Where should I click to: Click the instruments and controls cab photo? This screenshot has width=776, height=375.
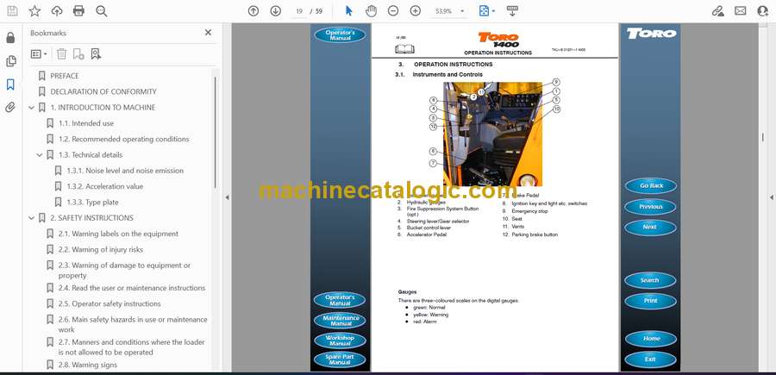[x=493, y=134]
